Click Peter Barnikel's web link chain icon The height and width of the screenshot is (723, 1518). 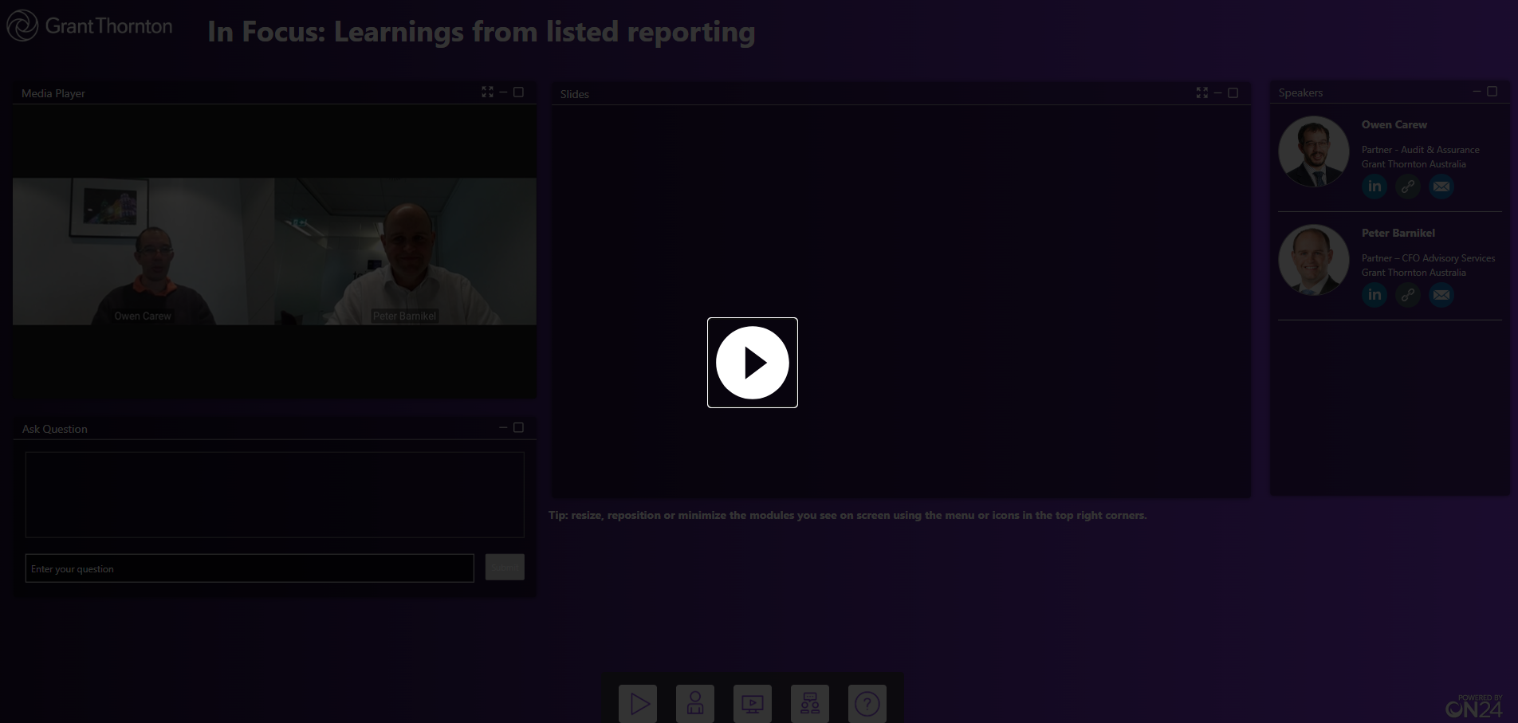[x=1408, y=295]
